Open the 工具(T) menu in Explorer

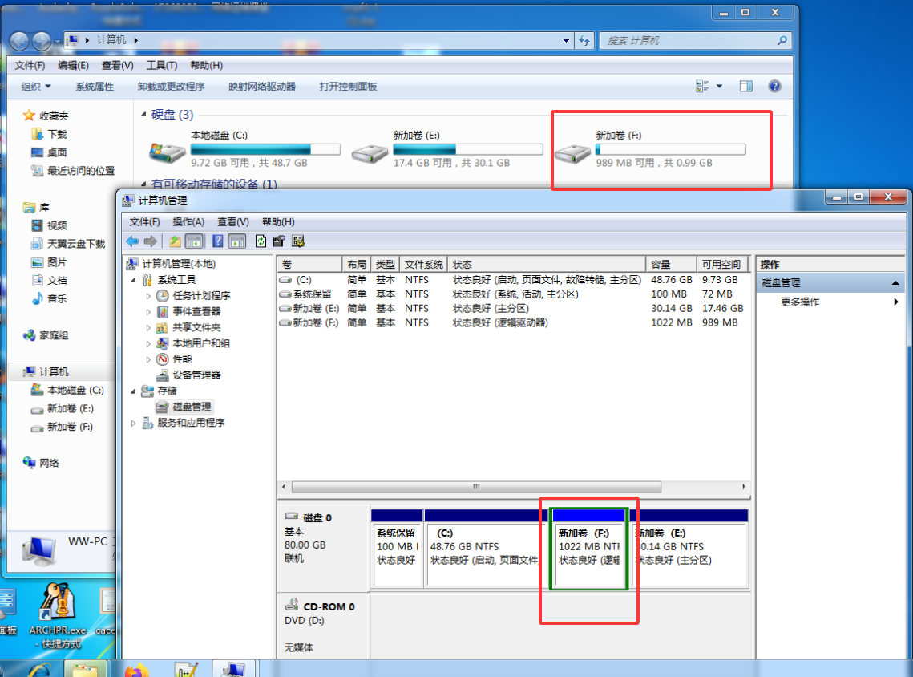[161, 65]
